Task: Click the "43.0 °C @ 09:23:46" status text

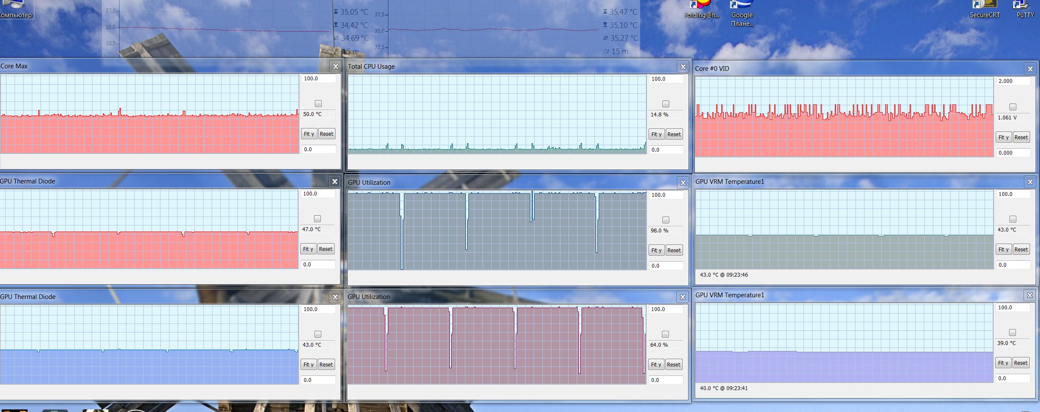Action: (x=724, y=275)
